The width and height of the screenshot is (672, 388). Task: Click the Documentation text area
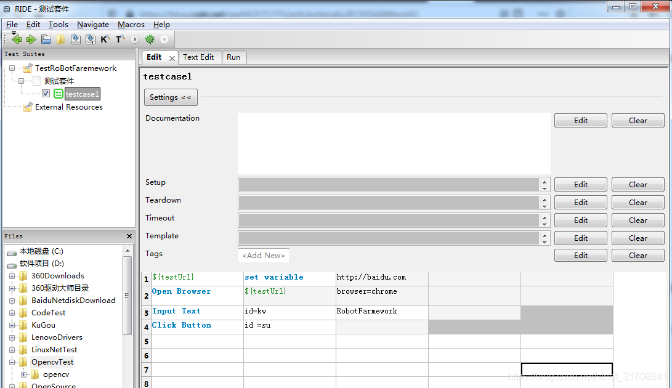pyautogui.click(x=394, y=143)
